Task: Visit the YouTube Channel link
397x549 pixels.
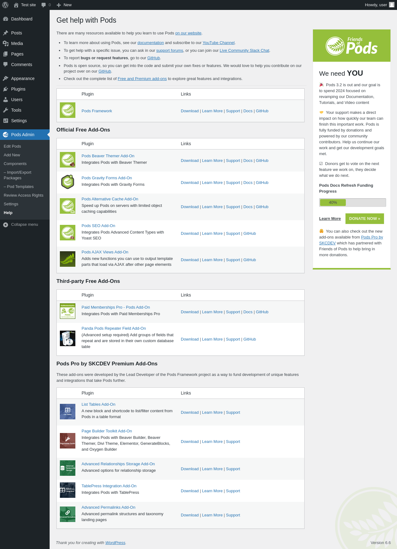Action: [x=219, y=43]
